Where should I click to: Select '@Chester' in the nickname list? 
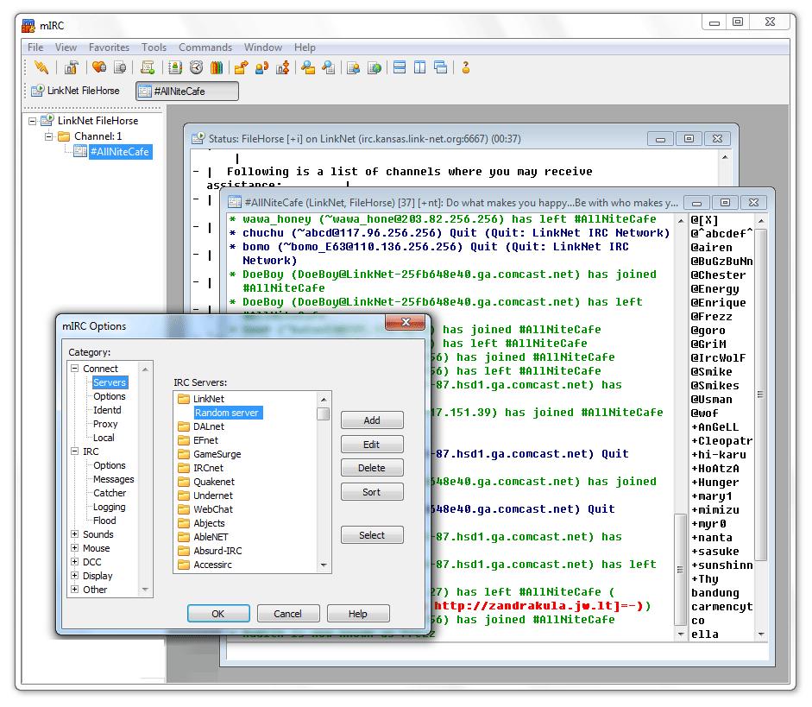coord(718,275)
